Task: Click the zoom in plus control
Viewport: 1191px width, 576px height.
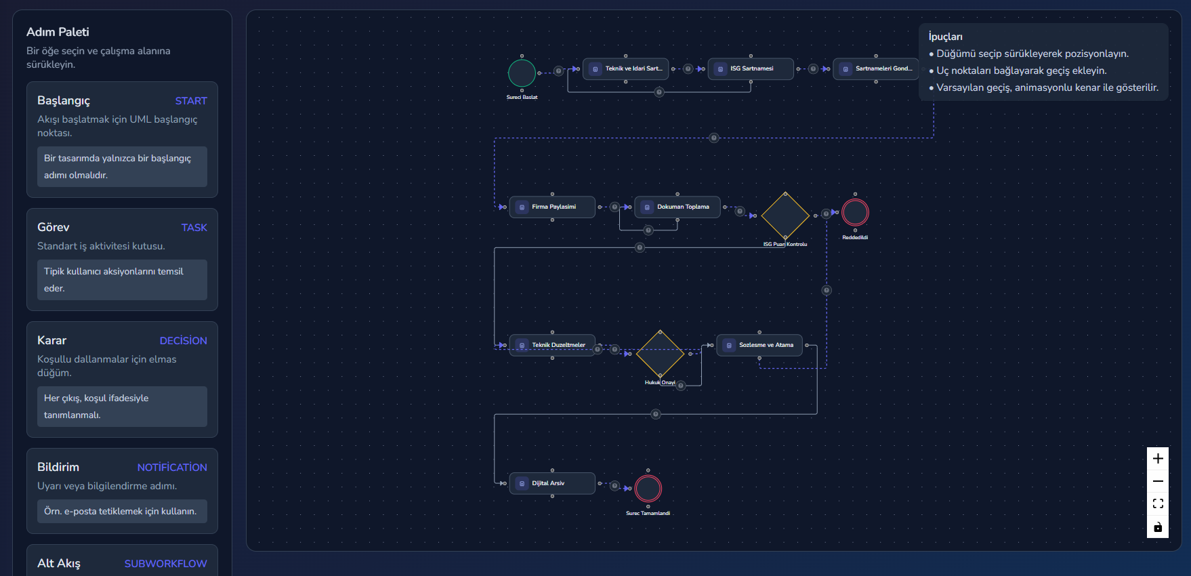Action: pyautogui.click(x=1158, y=459)
